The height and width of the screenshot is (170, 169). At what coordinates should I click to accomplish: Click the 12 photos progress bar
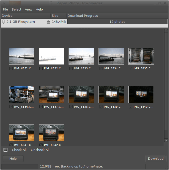[x=117, y=22]
